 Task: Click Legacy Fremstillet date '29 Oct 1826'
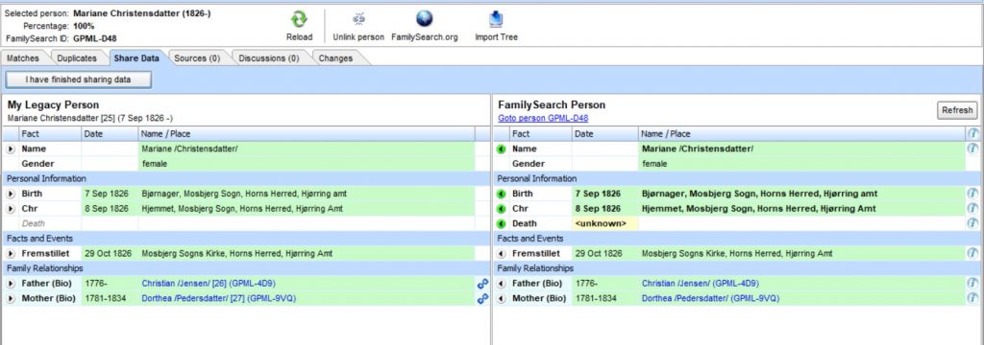[x=110, y=254]
